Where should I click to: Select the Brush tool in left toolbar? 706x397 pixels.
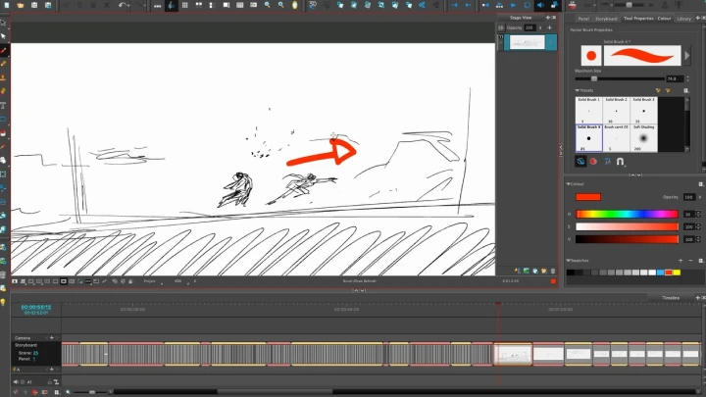pyautogui.click(x=4, y=51)
